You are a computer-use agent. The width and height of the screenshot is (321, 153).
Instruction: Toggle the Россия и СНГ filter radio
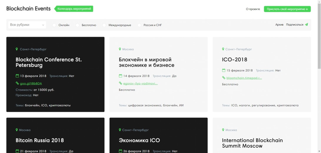pos(139,25)
